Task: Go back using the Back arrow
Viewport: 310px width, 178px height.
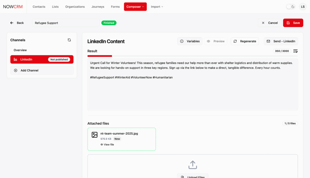Action: (17, 23)
